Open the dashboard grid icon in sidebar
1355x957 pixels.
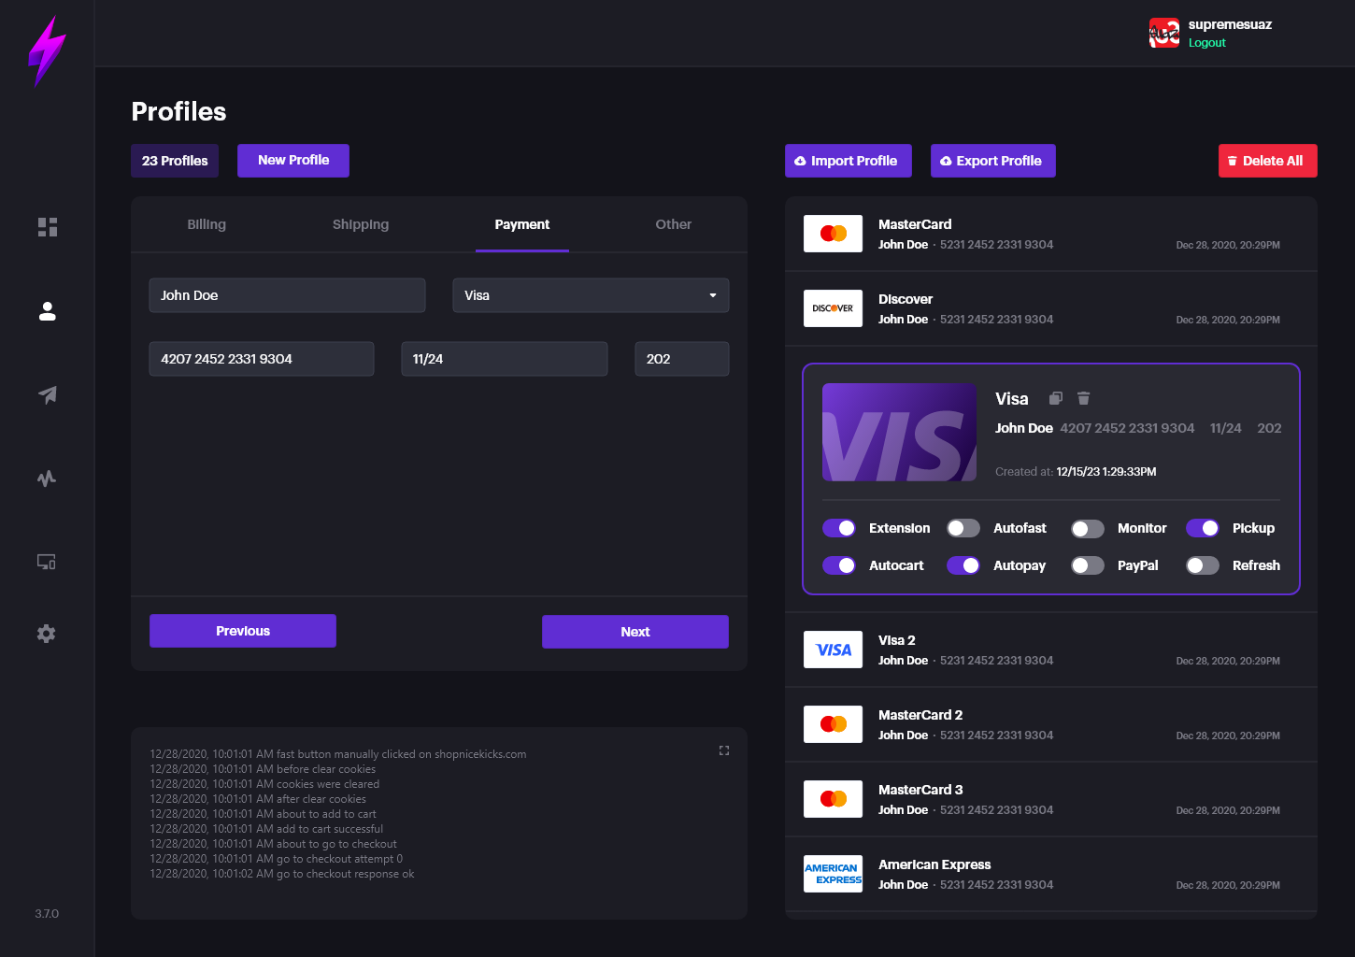pos(48,227)
